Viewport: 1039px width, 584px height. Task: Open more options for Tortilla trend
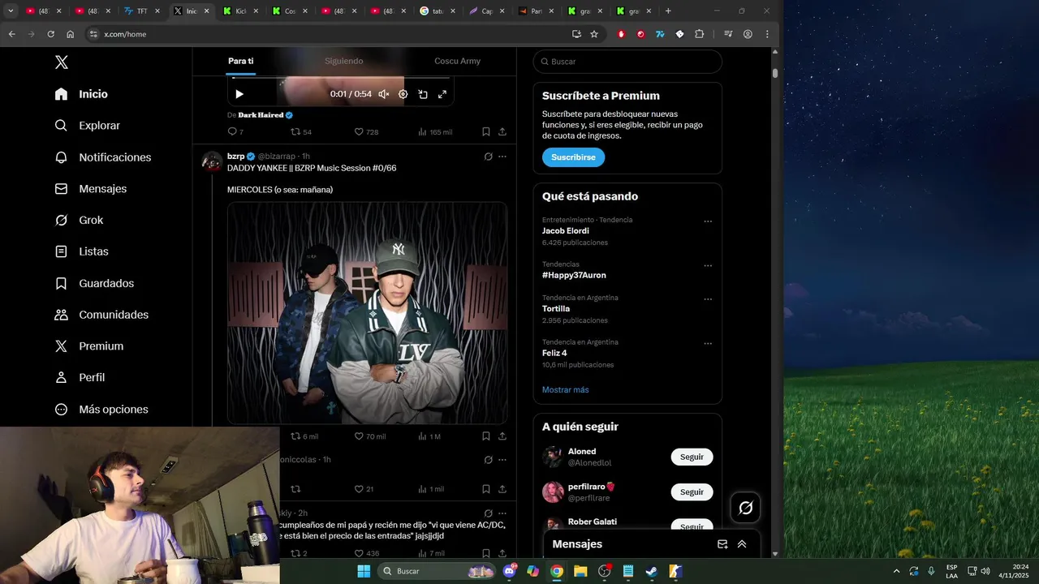[708, 299]
